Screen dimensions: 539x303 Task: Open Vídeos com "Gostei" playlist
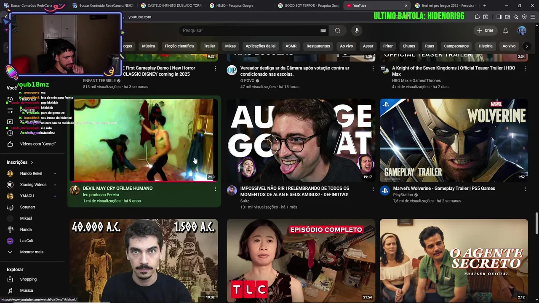(x=37, y=144)
